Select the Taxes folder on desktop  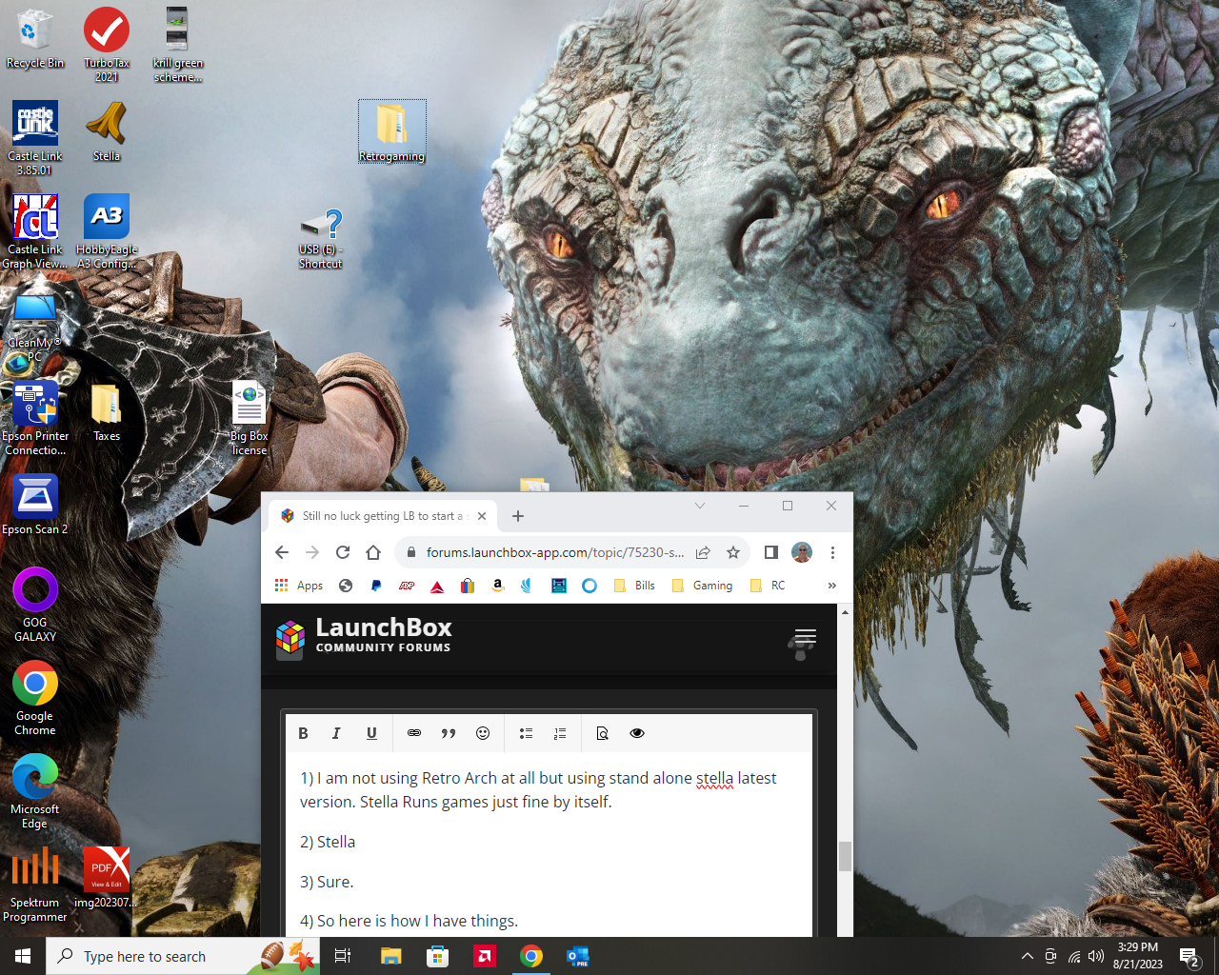(x=107, y=411)
